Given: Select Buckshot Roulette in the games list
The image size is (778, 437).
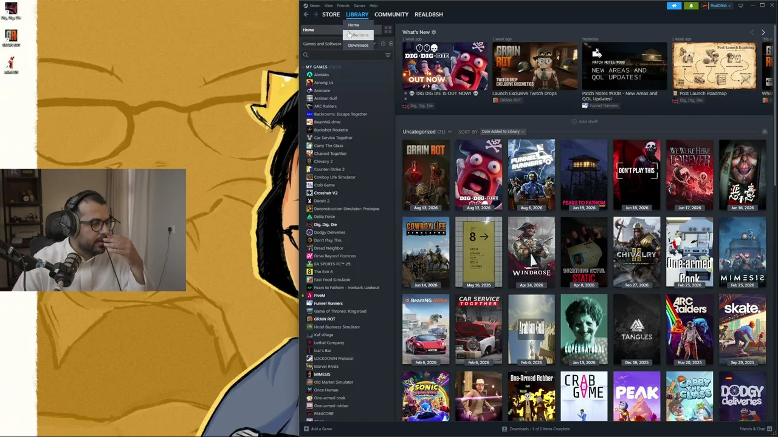Looking at the screenshot, I should pos(331,130).
